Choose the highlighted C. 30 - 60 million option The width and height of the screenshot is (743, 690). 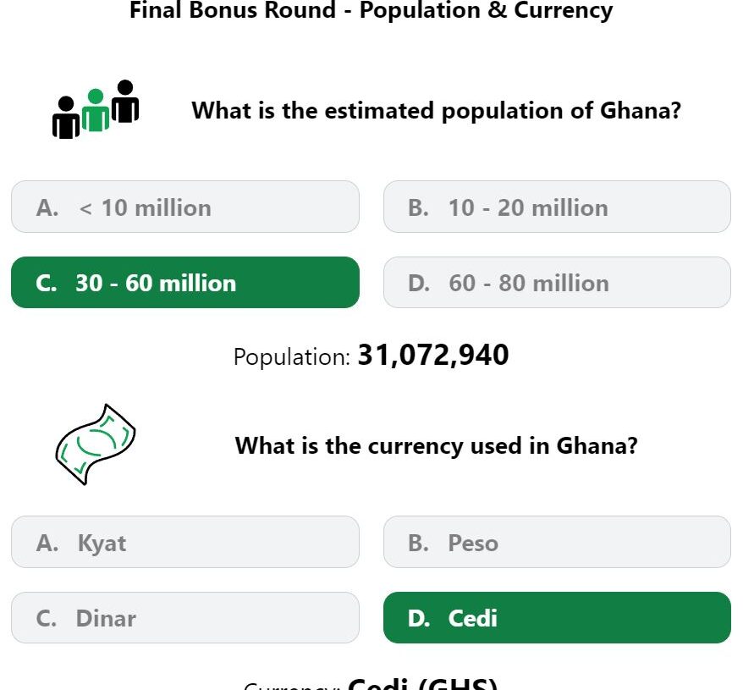click(185, 283)
